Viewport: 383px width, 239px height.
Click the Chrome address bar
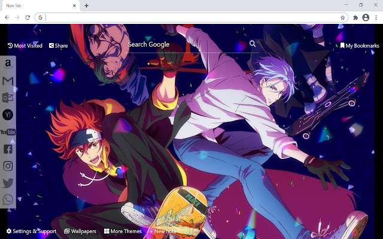coord(191,17)
